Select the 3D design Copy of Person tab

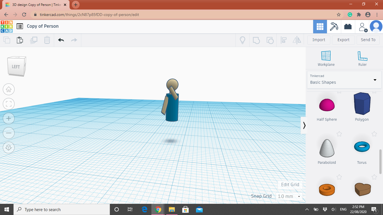pos(36,5)
